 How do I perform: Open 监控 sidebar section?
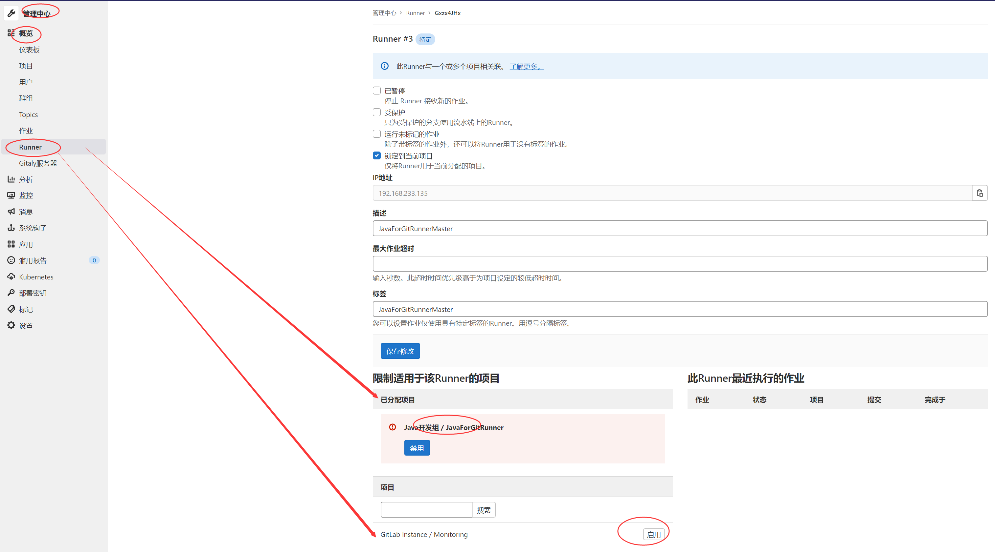[x=26, y=195]
